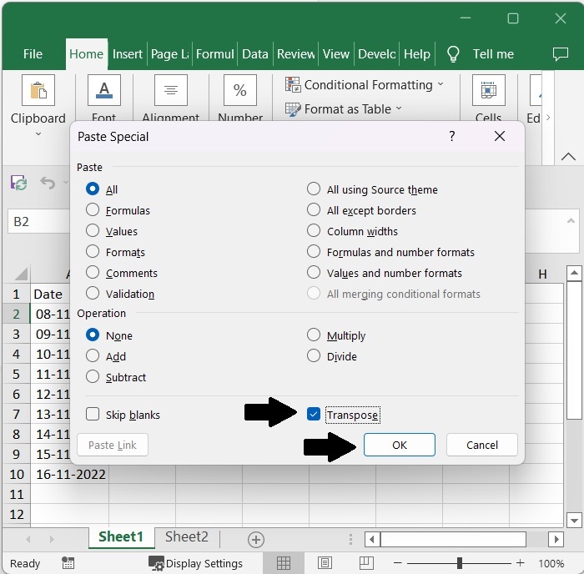The image size is (584, 574).
Task: Switch to the Insert tab
Action: [128, 54]
